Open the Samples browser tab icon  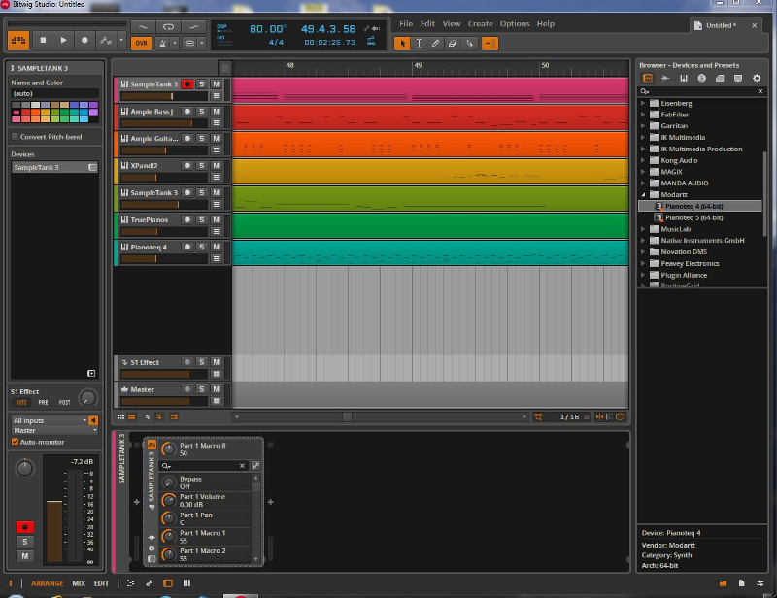coord(665,79)
